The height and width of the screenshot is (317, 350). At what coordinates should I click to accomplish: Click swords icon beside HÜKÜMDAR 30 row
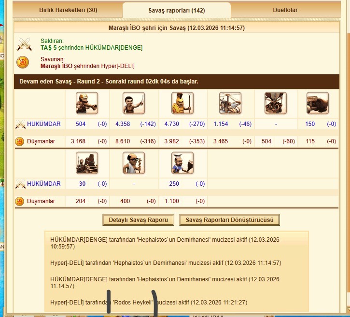[20, 184]
